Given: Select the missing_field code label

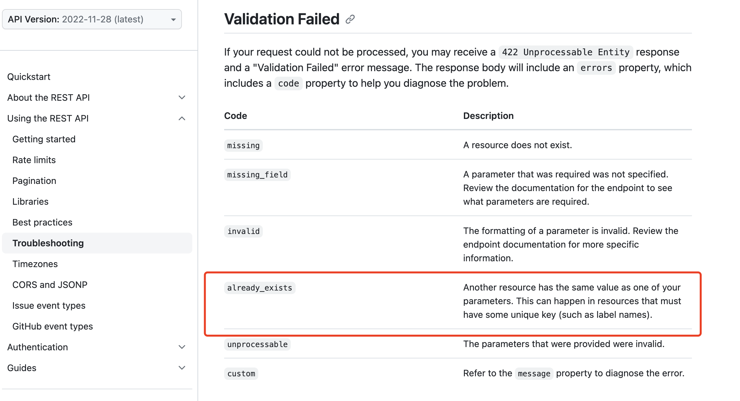Looking at the screenshot, I should coord(257,175).
